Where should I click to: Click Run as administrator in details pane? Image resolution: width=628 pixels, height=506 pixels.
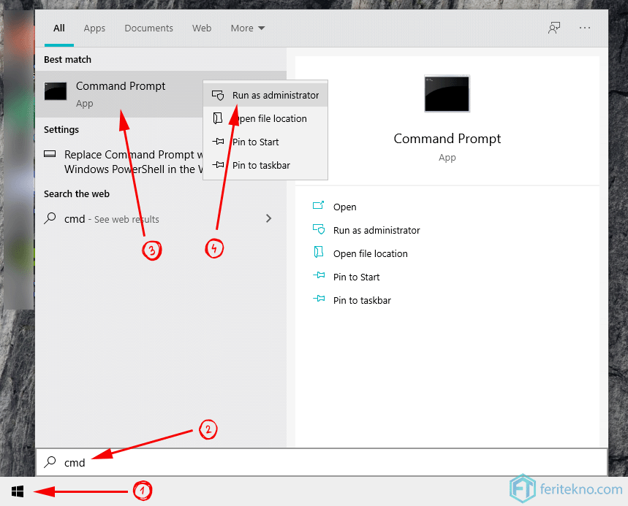[x=377, y=231]
